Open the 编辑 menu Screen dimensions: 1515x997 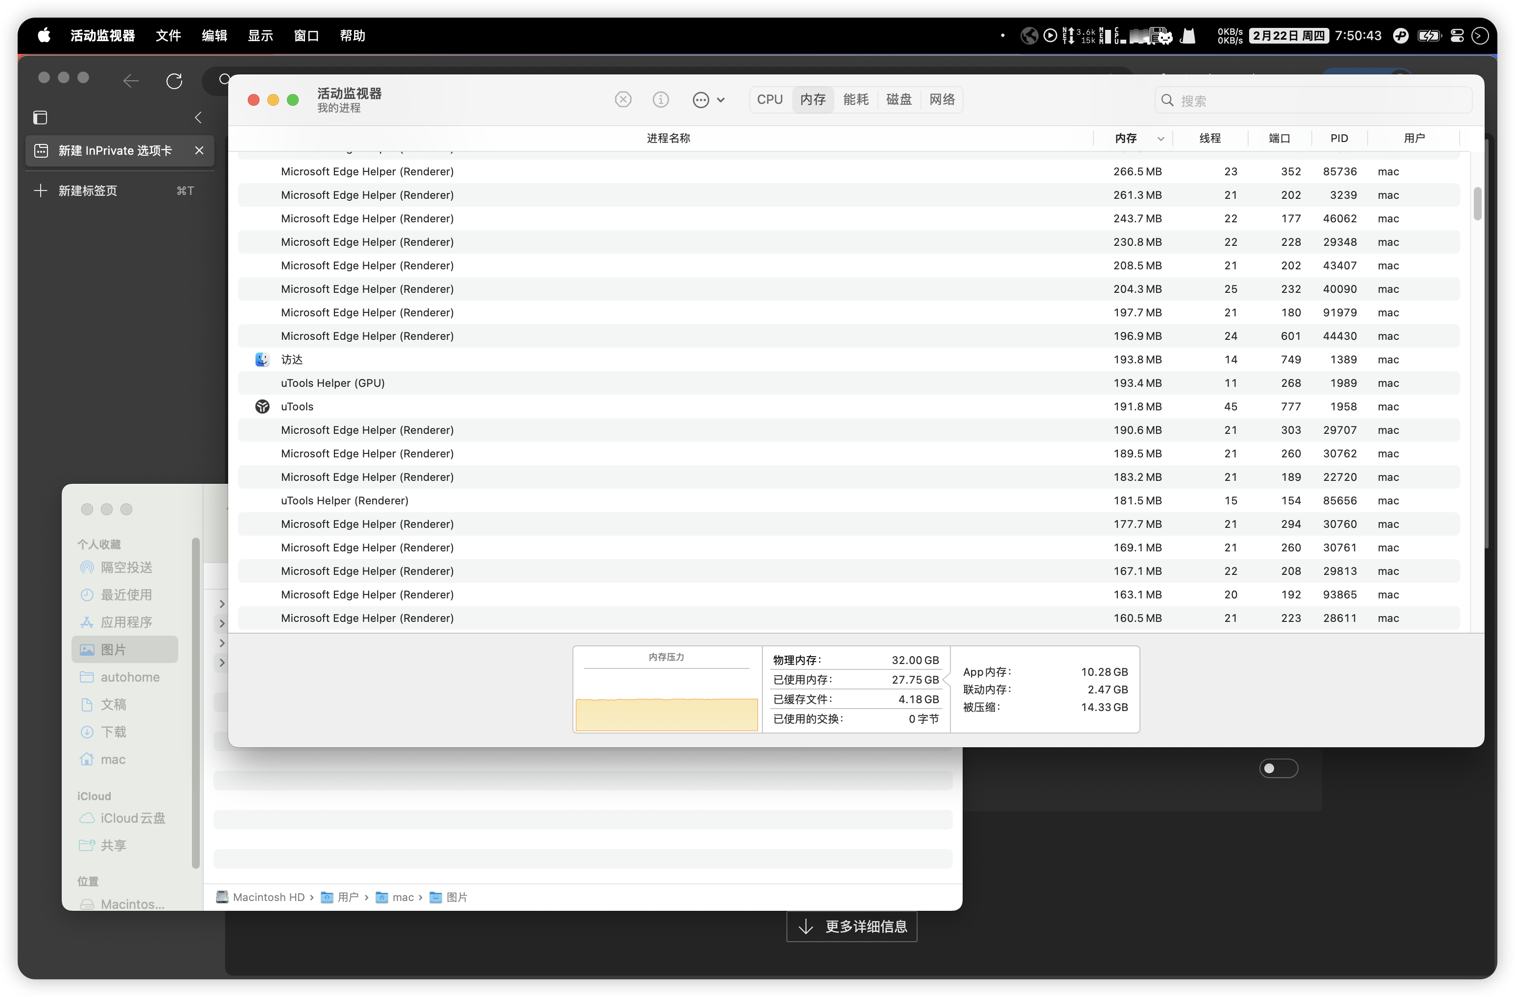point(214,36)
